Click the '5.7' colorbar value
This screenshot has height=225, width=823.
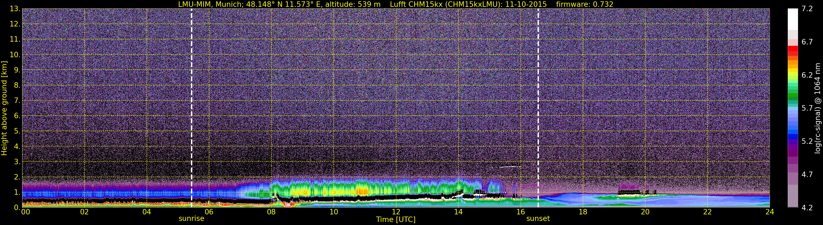(807, 108)
